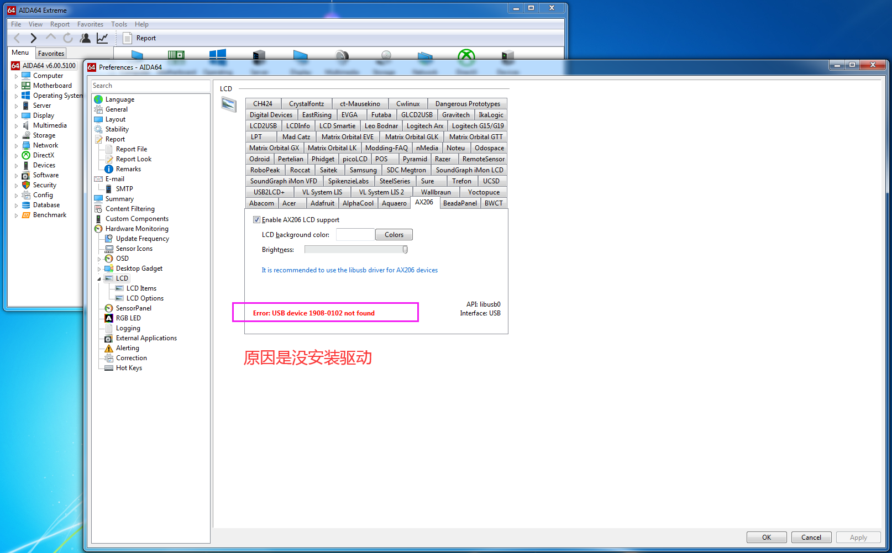Click the Colors button
The height and width of the screenshot is (553, 892).
pyautogui.click(x=393, y=235)
